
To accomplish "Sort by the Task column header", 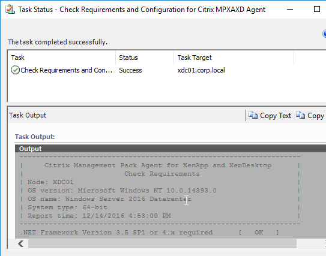I will tap(62, 58).
